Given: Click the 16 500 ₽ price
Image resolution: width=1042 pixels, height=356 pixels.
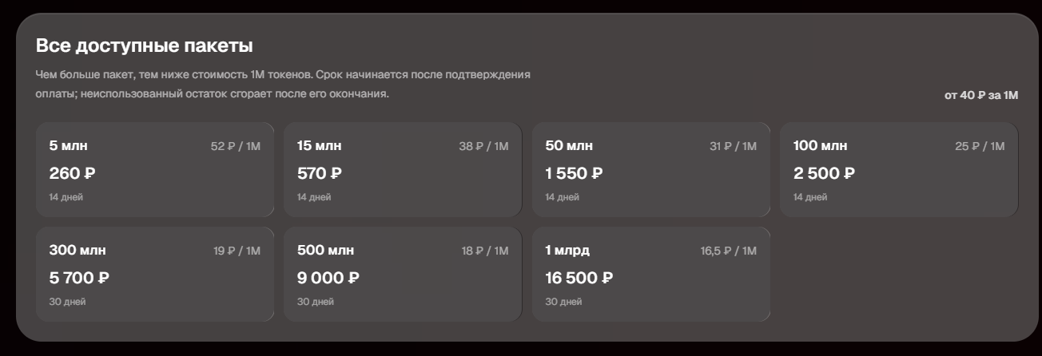Looking at the screenshot, I should pos(579,278).
